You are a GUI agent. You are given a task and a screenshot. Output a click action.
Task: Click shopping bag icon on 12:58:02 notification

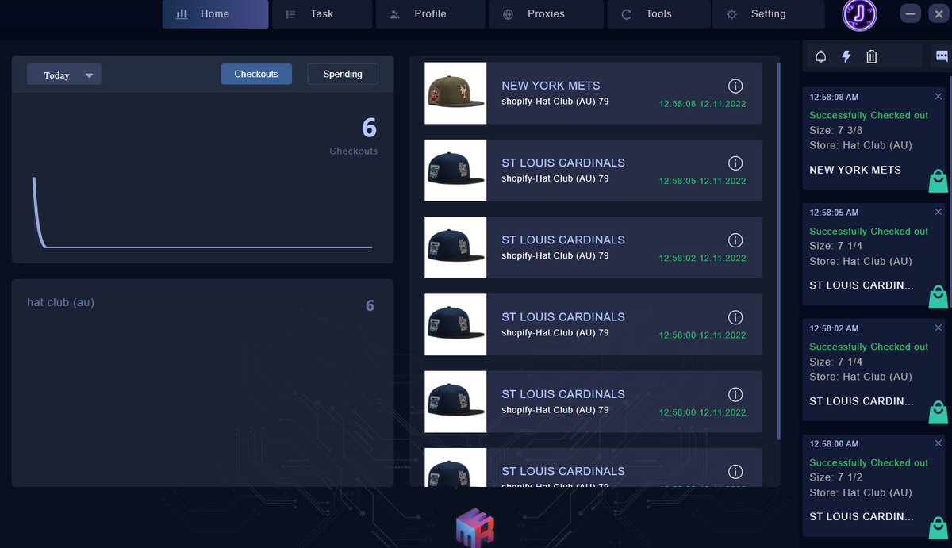click(939, 412)
